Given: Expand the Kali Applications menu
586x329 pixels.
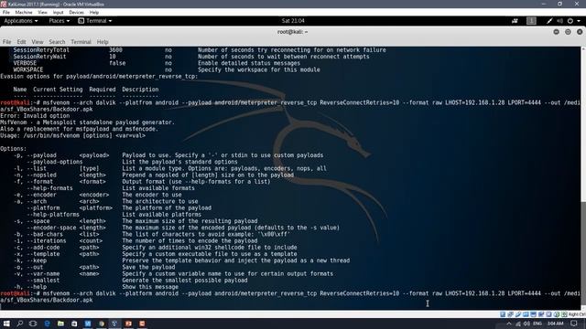Looking at the screenshot, I should tap(21, 21).
